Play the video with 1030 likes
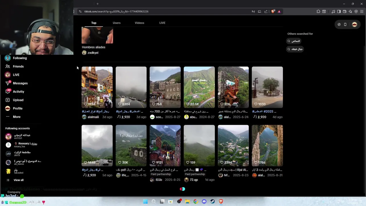Screen dimensions: 366x206 pos(267,87)
